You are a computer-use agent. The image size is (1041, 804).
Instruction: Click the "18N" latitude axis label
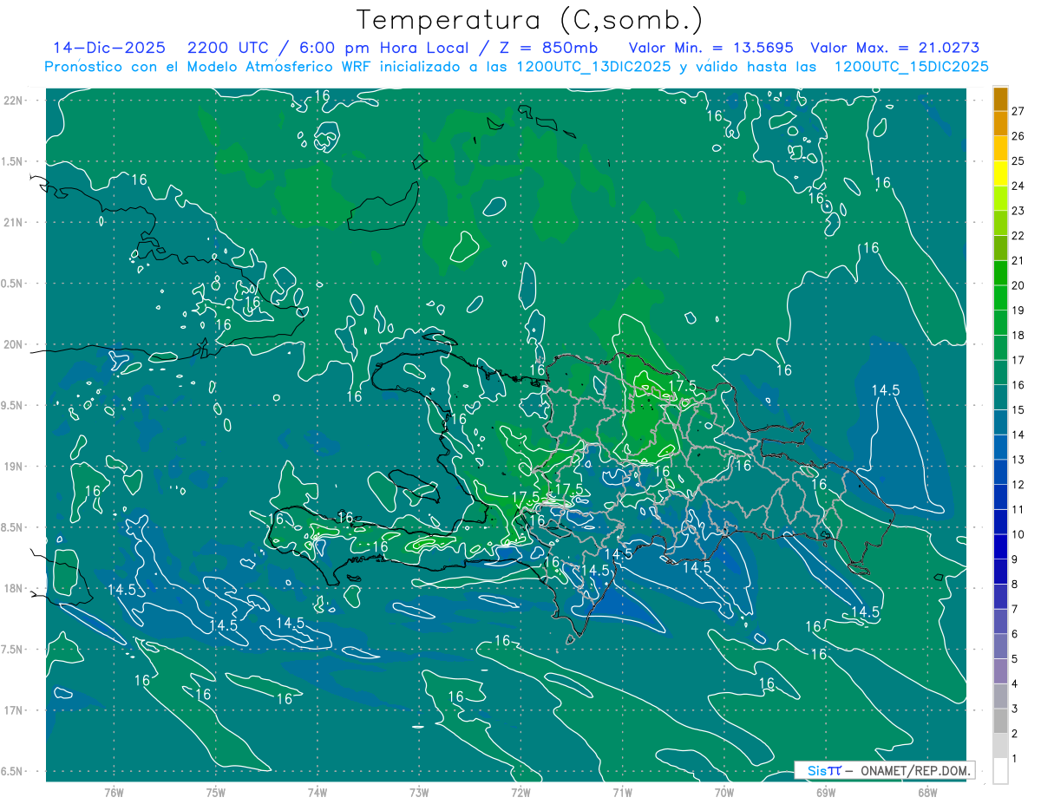[x=14, y=588]
